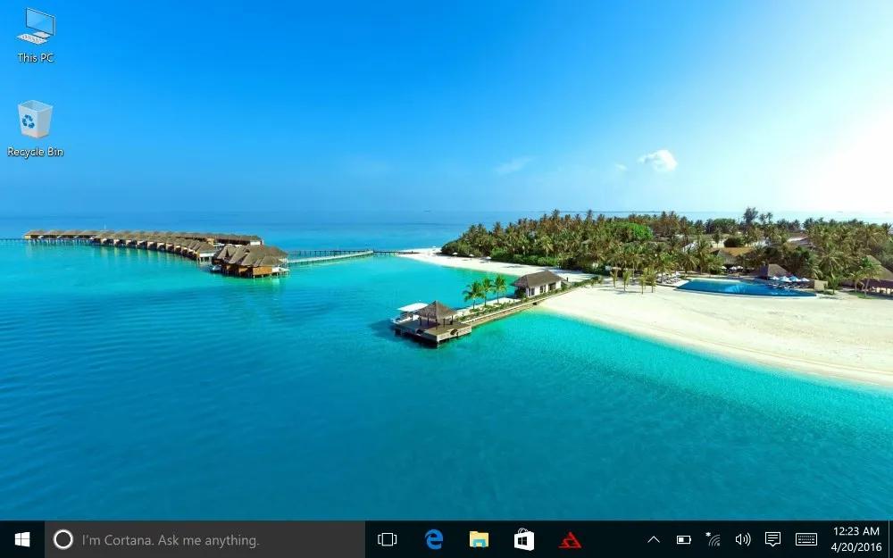Open the volume speaker control
The width and height of the screenshot is (893, 558).
743,539
